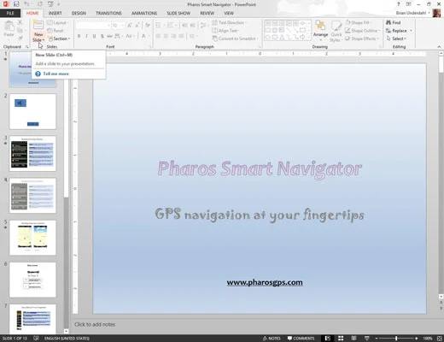Toggle Justify paragraph alignment

(181, 36)
